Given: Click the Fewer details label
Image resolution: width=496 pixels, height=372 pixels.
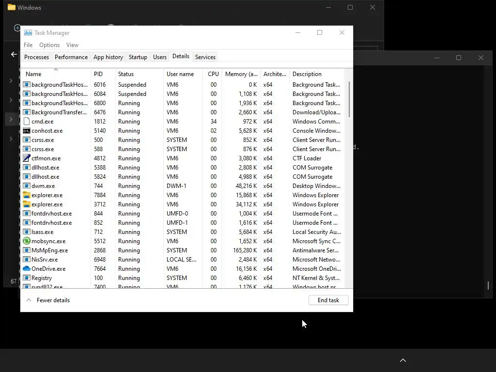Looking at the screenshot, I should click(x=53, y=300).
